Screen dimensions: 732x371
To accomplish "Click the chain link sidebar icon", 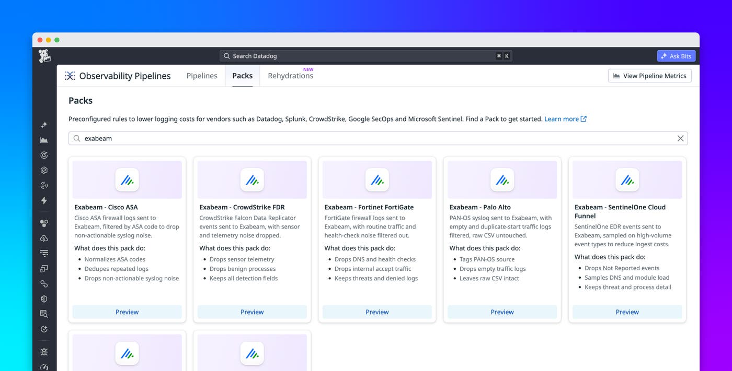I will 44,284.
